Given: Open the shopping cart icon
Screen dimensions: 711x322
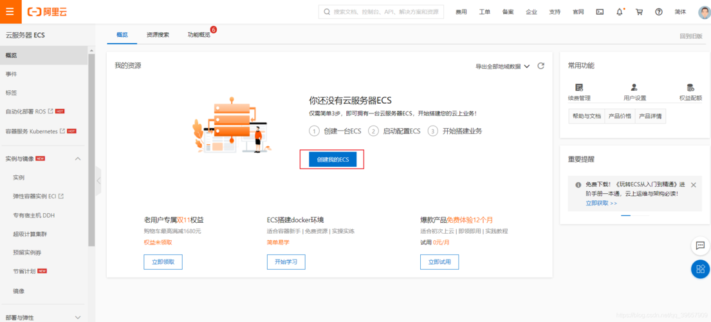Looking at the screenshot, I should pos(640,12).
